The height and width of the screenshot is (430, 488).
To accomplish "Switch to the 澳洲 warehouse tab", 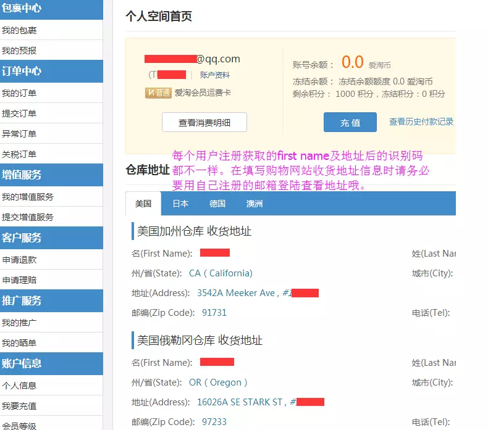I will [255, 204].
